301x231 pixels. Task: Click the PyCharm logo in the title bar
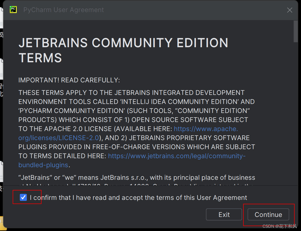click(13, 10)
